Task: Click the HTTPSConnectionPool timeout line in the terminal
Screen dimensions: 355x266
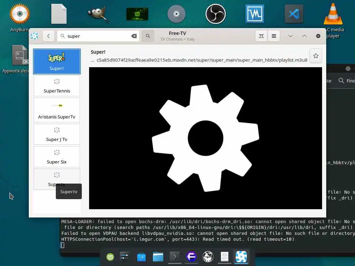Action: click(x=178, y=239)
